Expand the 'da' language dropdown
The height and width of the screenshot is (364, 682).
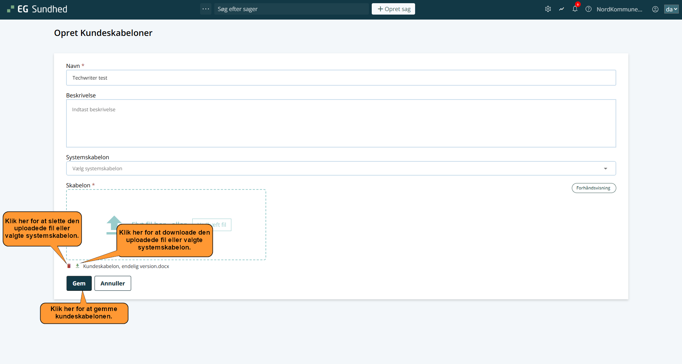click(671, 9)
